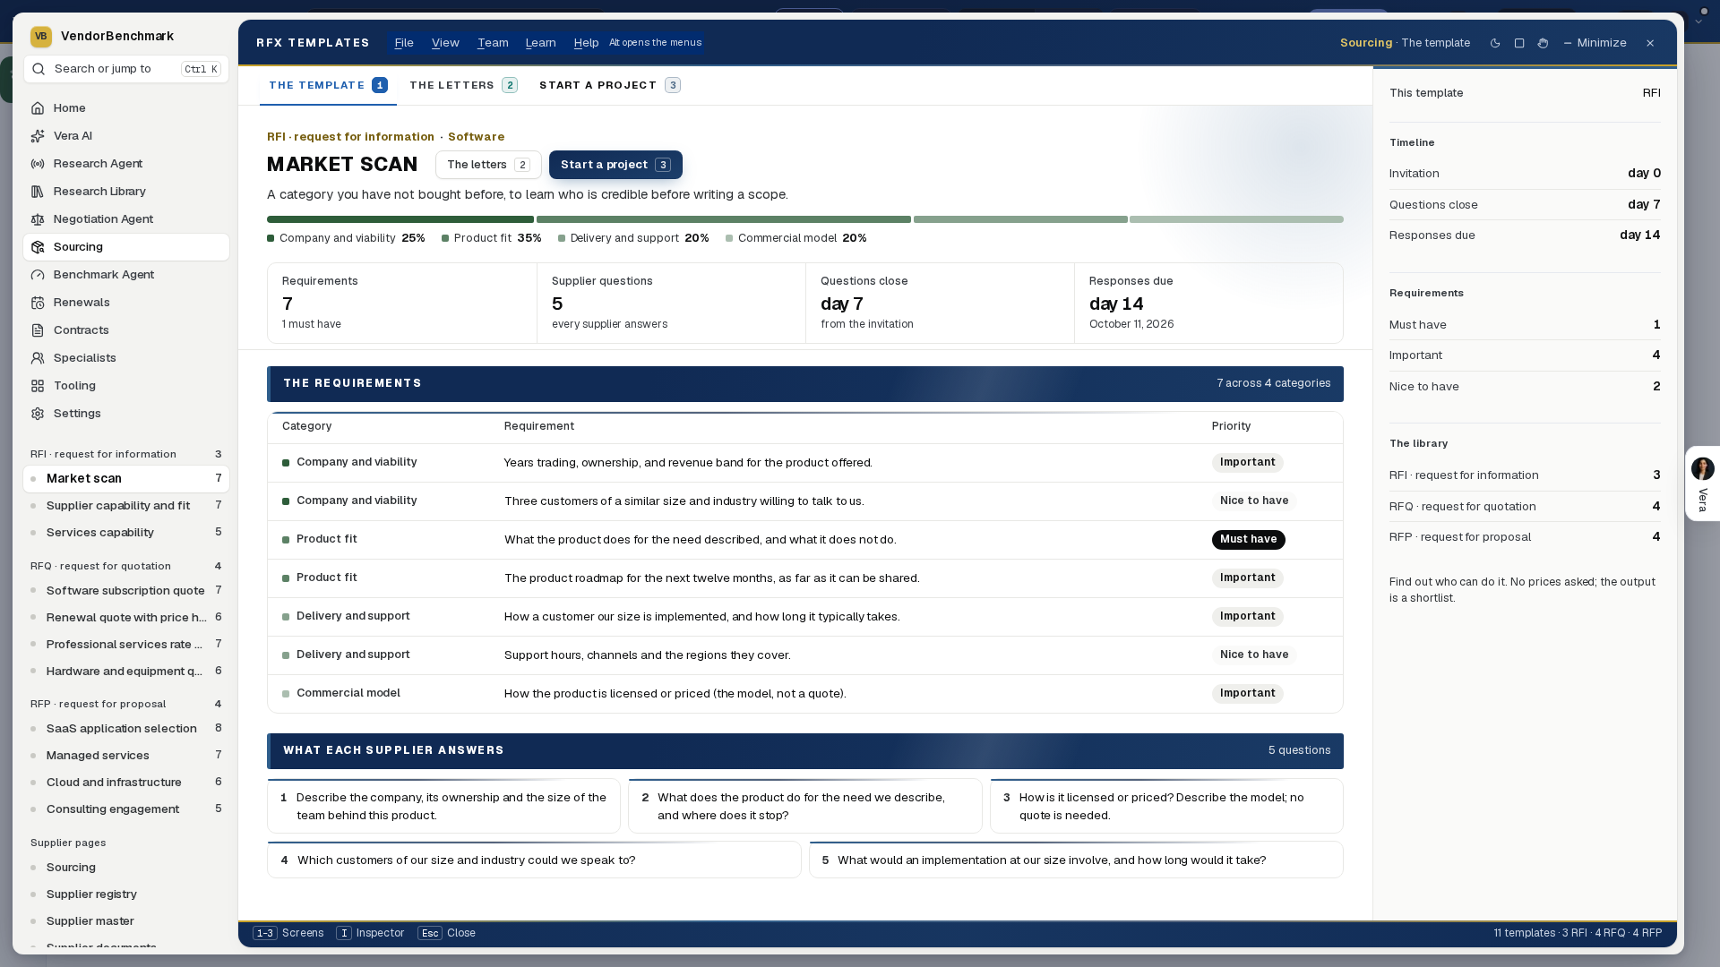Open Hardware and equipment quote template
1720x967 pixels.
pyautogui.click(x=126, y=672)
